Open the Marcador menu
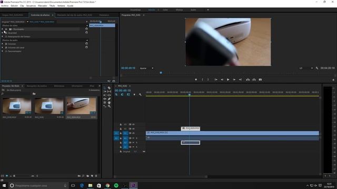 click(43, 6)
